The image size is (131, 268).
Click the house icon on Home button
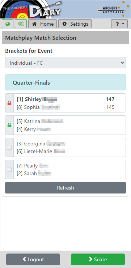35,24
